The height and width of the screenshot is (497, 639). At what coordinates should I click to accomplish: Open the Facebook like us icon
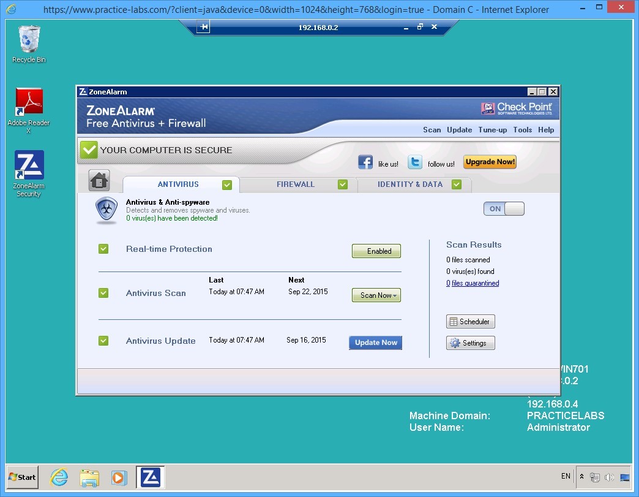pyautogui.click(x=365, y=162)
